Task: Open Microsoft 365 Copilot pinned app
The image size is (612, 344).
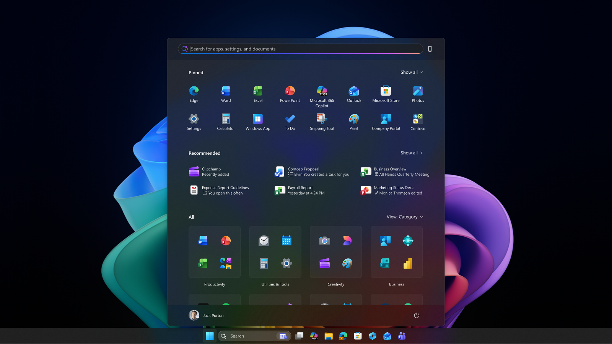Action: [x=322, y=97]
